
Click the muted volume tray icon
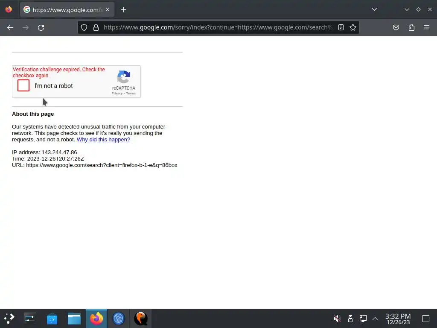tap(337, 318)
